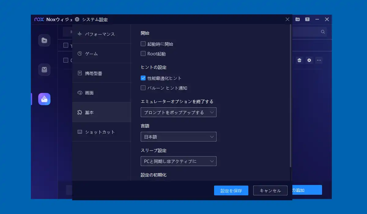The height and width of the screenshot is (214, 367).
Task: Select the 基本 settings tab
Action: (102, 112)
